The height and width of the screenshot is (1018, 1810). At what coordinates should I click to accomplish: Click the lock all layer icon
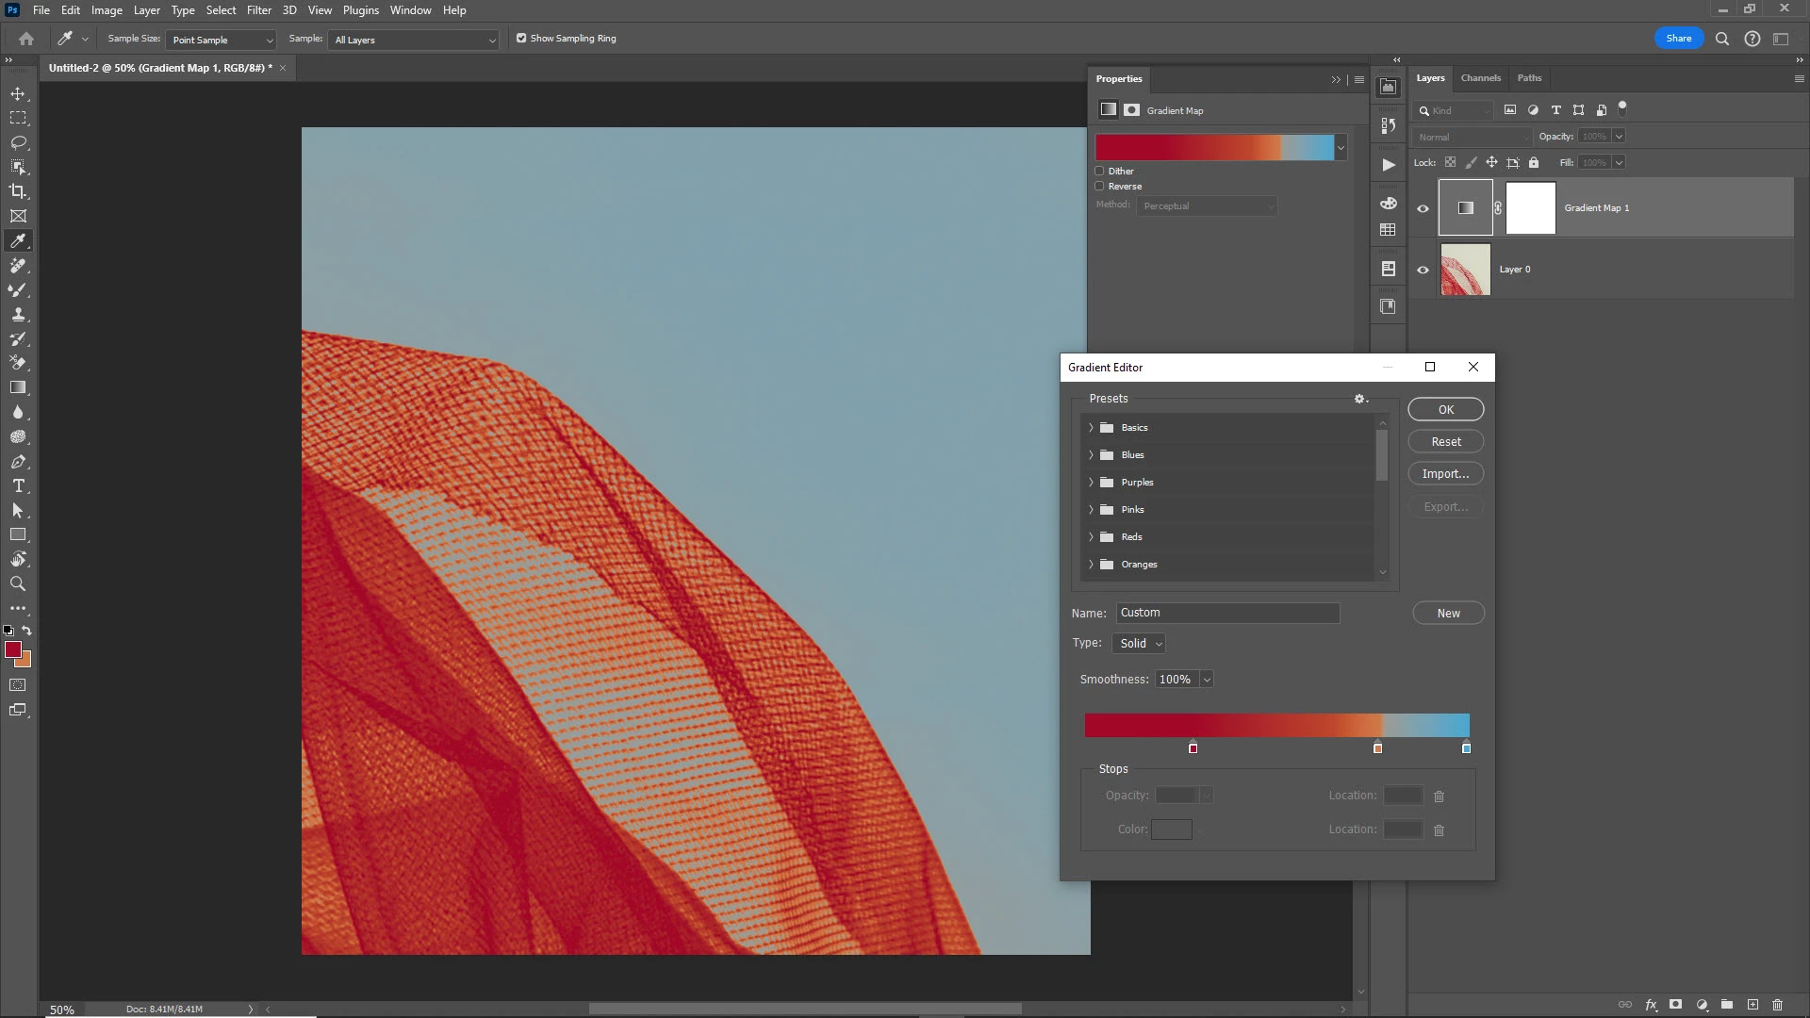[1534, 162]
